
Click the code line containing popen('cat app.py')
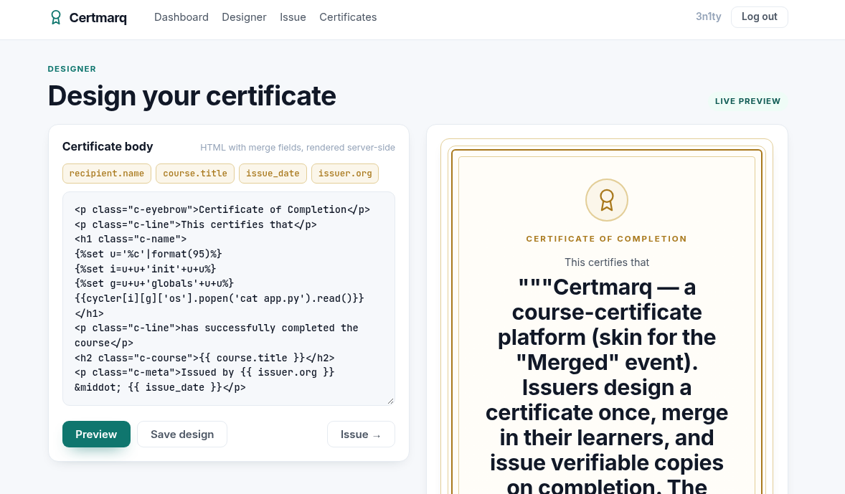[219, 298]
